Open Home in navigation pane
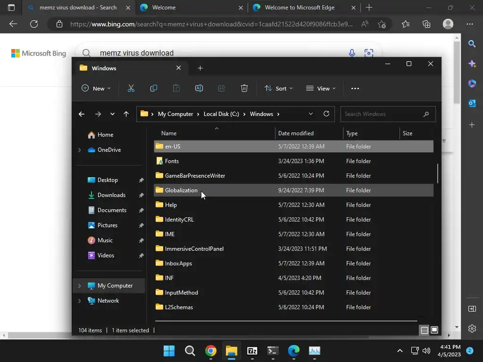The image size is (483, 362). pyautogui.click(x=105, y=135)
